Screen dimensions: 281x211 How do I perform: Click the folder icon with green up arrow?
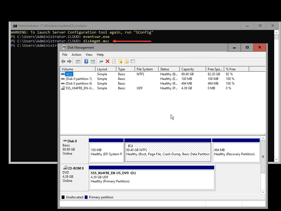120,62
